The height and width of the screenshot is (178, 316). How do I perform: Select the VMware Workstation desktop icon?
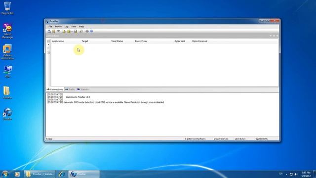point(7,52)
